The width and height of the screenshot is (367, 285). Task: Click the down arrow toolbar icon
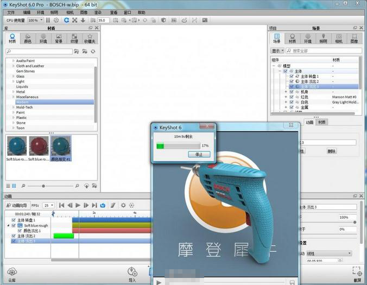(83, 20)
